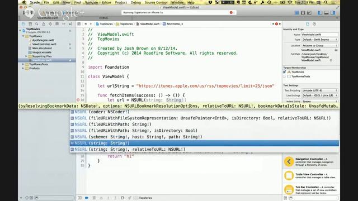Go forward in editor history
Image resolution: width=358 pixels, height=201 pixels.
tap(91, 24)
